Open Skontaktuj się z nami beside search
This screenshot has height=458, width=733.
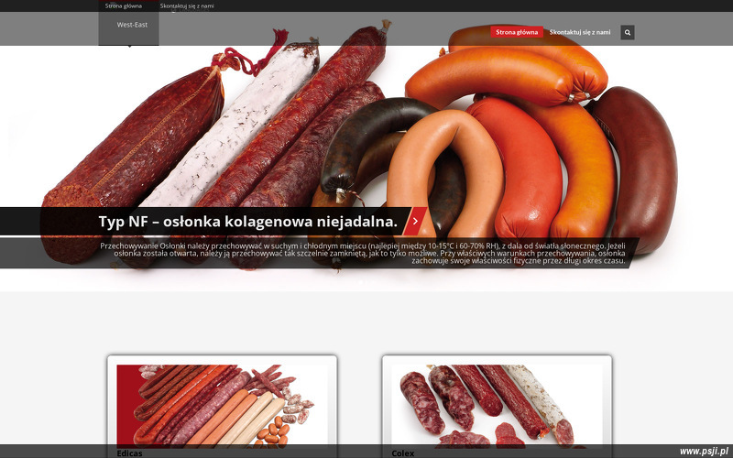580,32
